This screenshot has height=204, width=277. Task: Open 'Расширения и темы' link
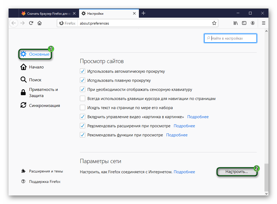(x=42, y=171)
